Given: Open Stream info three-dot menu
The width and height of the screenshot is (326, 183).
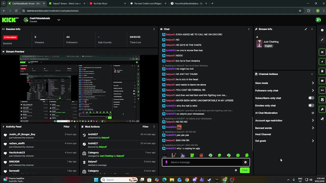Looking at the screenshot, I should point(312,29).
